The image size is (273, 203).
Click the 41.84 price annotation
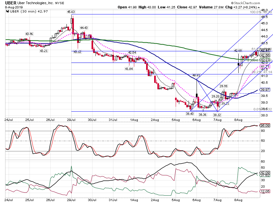coord(129,69)
